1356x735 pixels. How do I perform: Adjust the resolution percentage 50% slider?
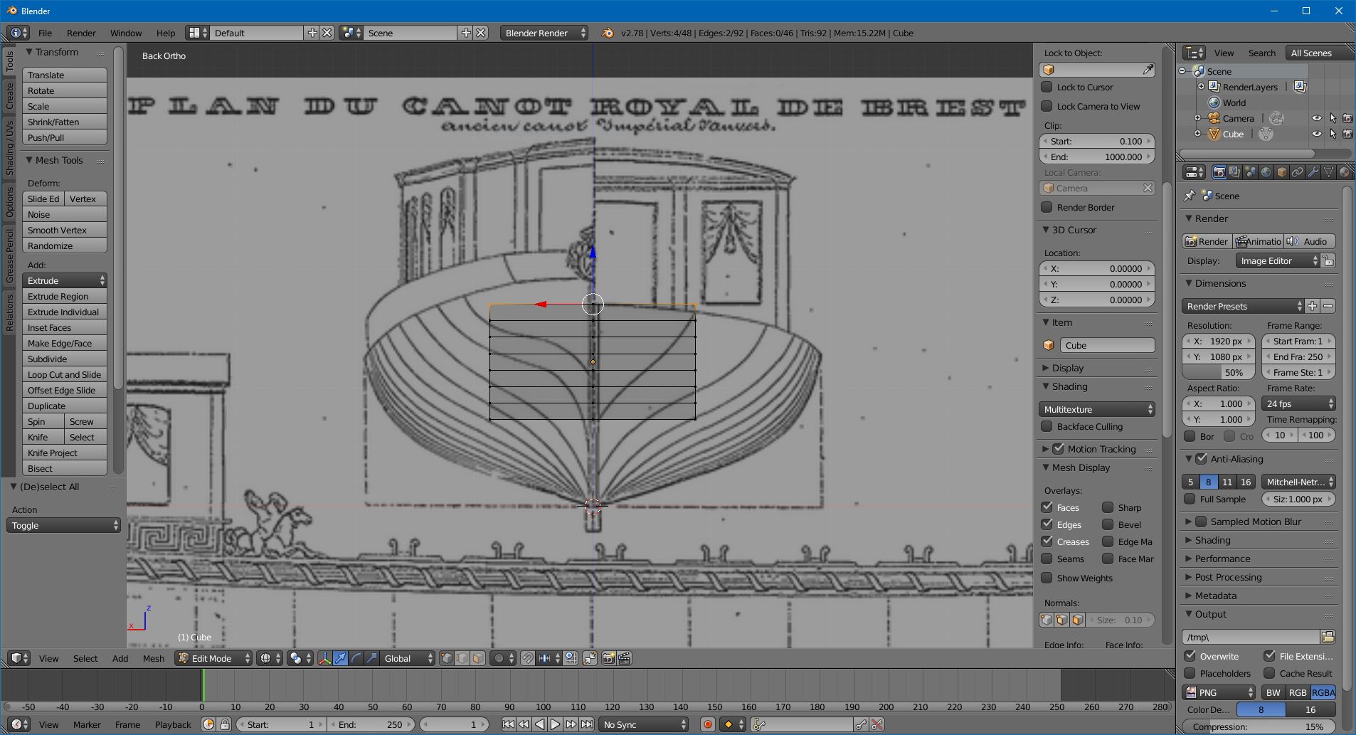1217,372
